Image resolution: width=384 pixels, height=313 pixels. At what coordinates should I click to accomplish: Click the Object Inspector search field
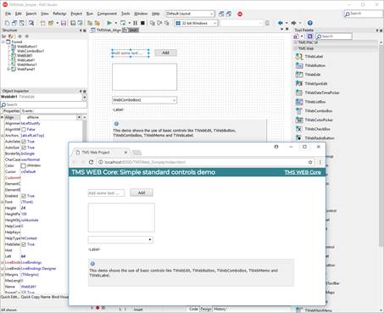44,104
